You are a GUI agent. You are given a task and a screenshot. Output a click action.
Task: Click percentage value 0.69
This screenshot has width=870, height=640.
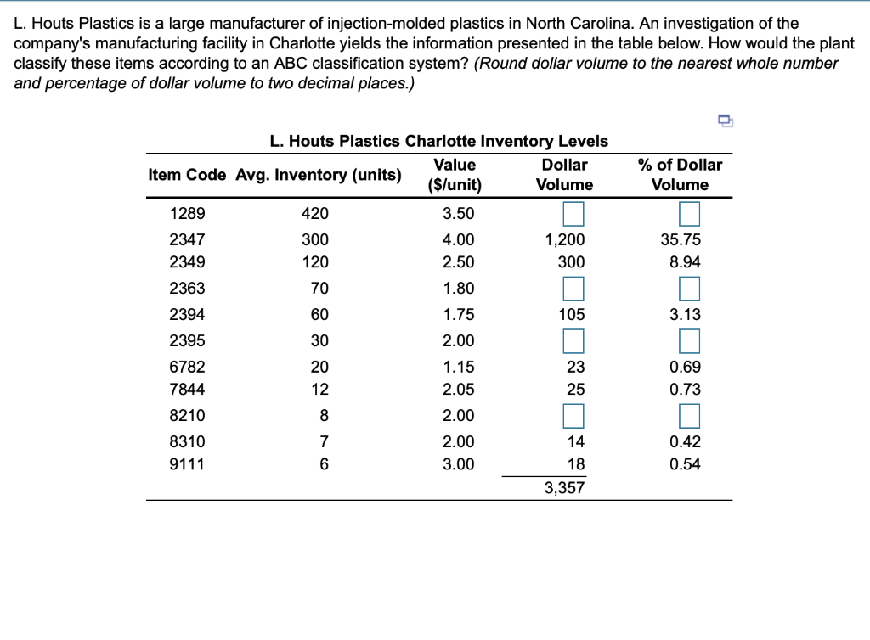tap(685, 367)
